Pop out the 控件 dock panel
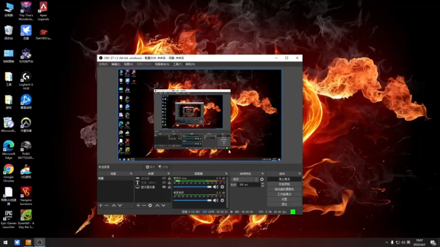The image size is (440, 247). coord(300,173)
